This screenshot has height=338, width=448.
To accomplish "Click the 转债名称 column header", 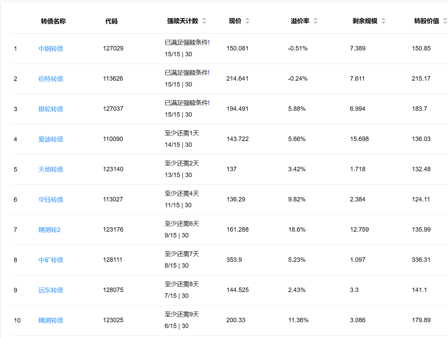I will pyautogui.click(x=53, y=21).
